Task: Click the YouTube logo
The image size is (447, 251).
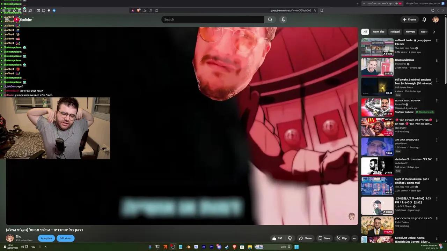Action: pyautogui.click(x=23, y=20)
